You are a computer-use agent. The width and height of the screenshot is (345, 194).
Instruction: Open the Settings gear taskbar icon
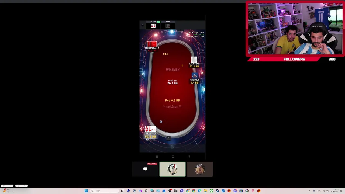pos(134,191)
